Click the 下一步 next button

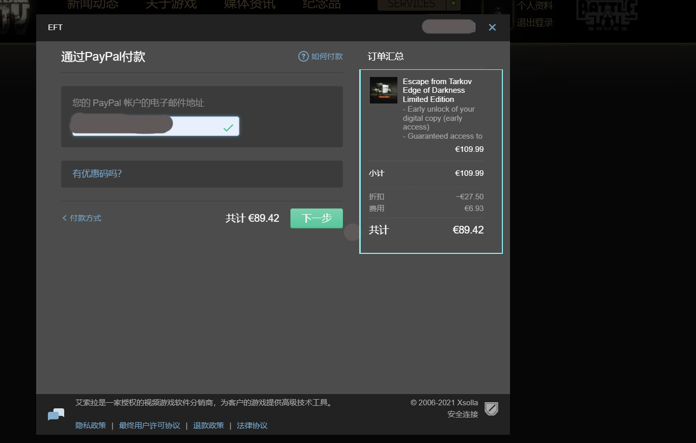pyautogui.click(x=316, y=218)
